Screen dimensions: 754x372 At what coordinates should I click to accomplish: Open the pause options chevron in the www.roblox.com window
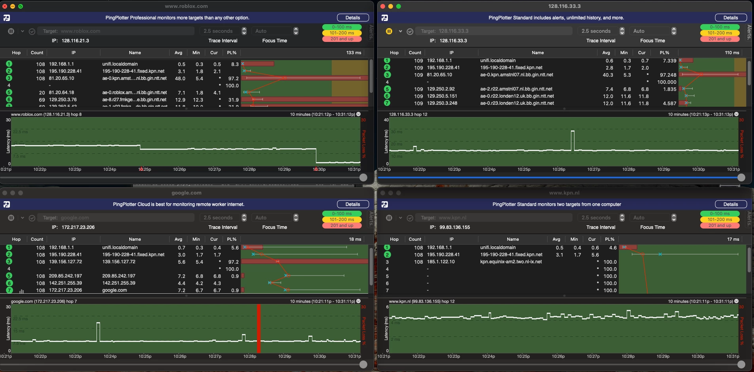(x=23, y=31)
